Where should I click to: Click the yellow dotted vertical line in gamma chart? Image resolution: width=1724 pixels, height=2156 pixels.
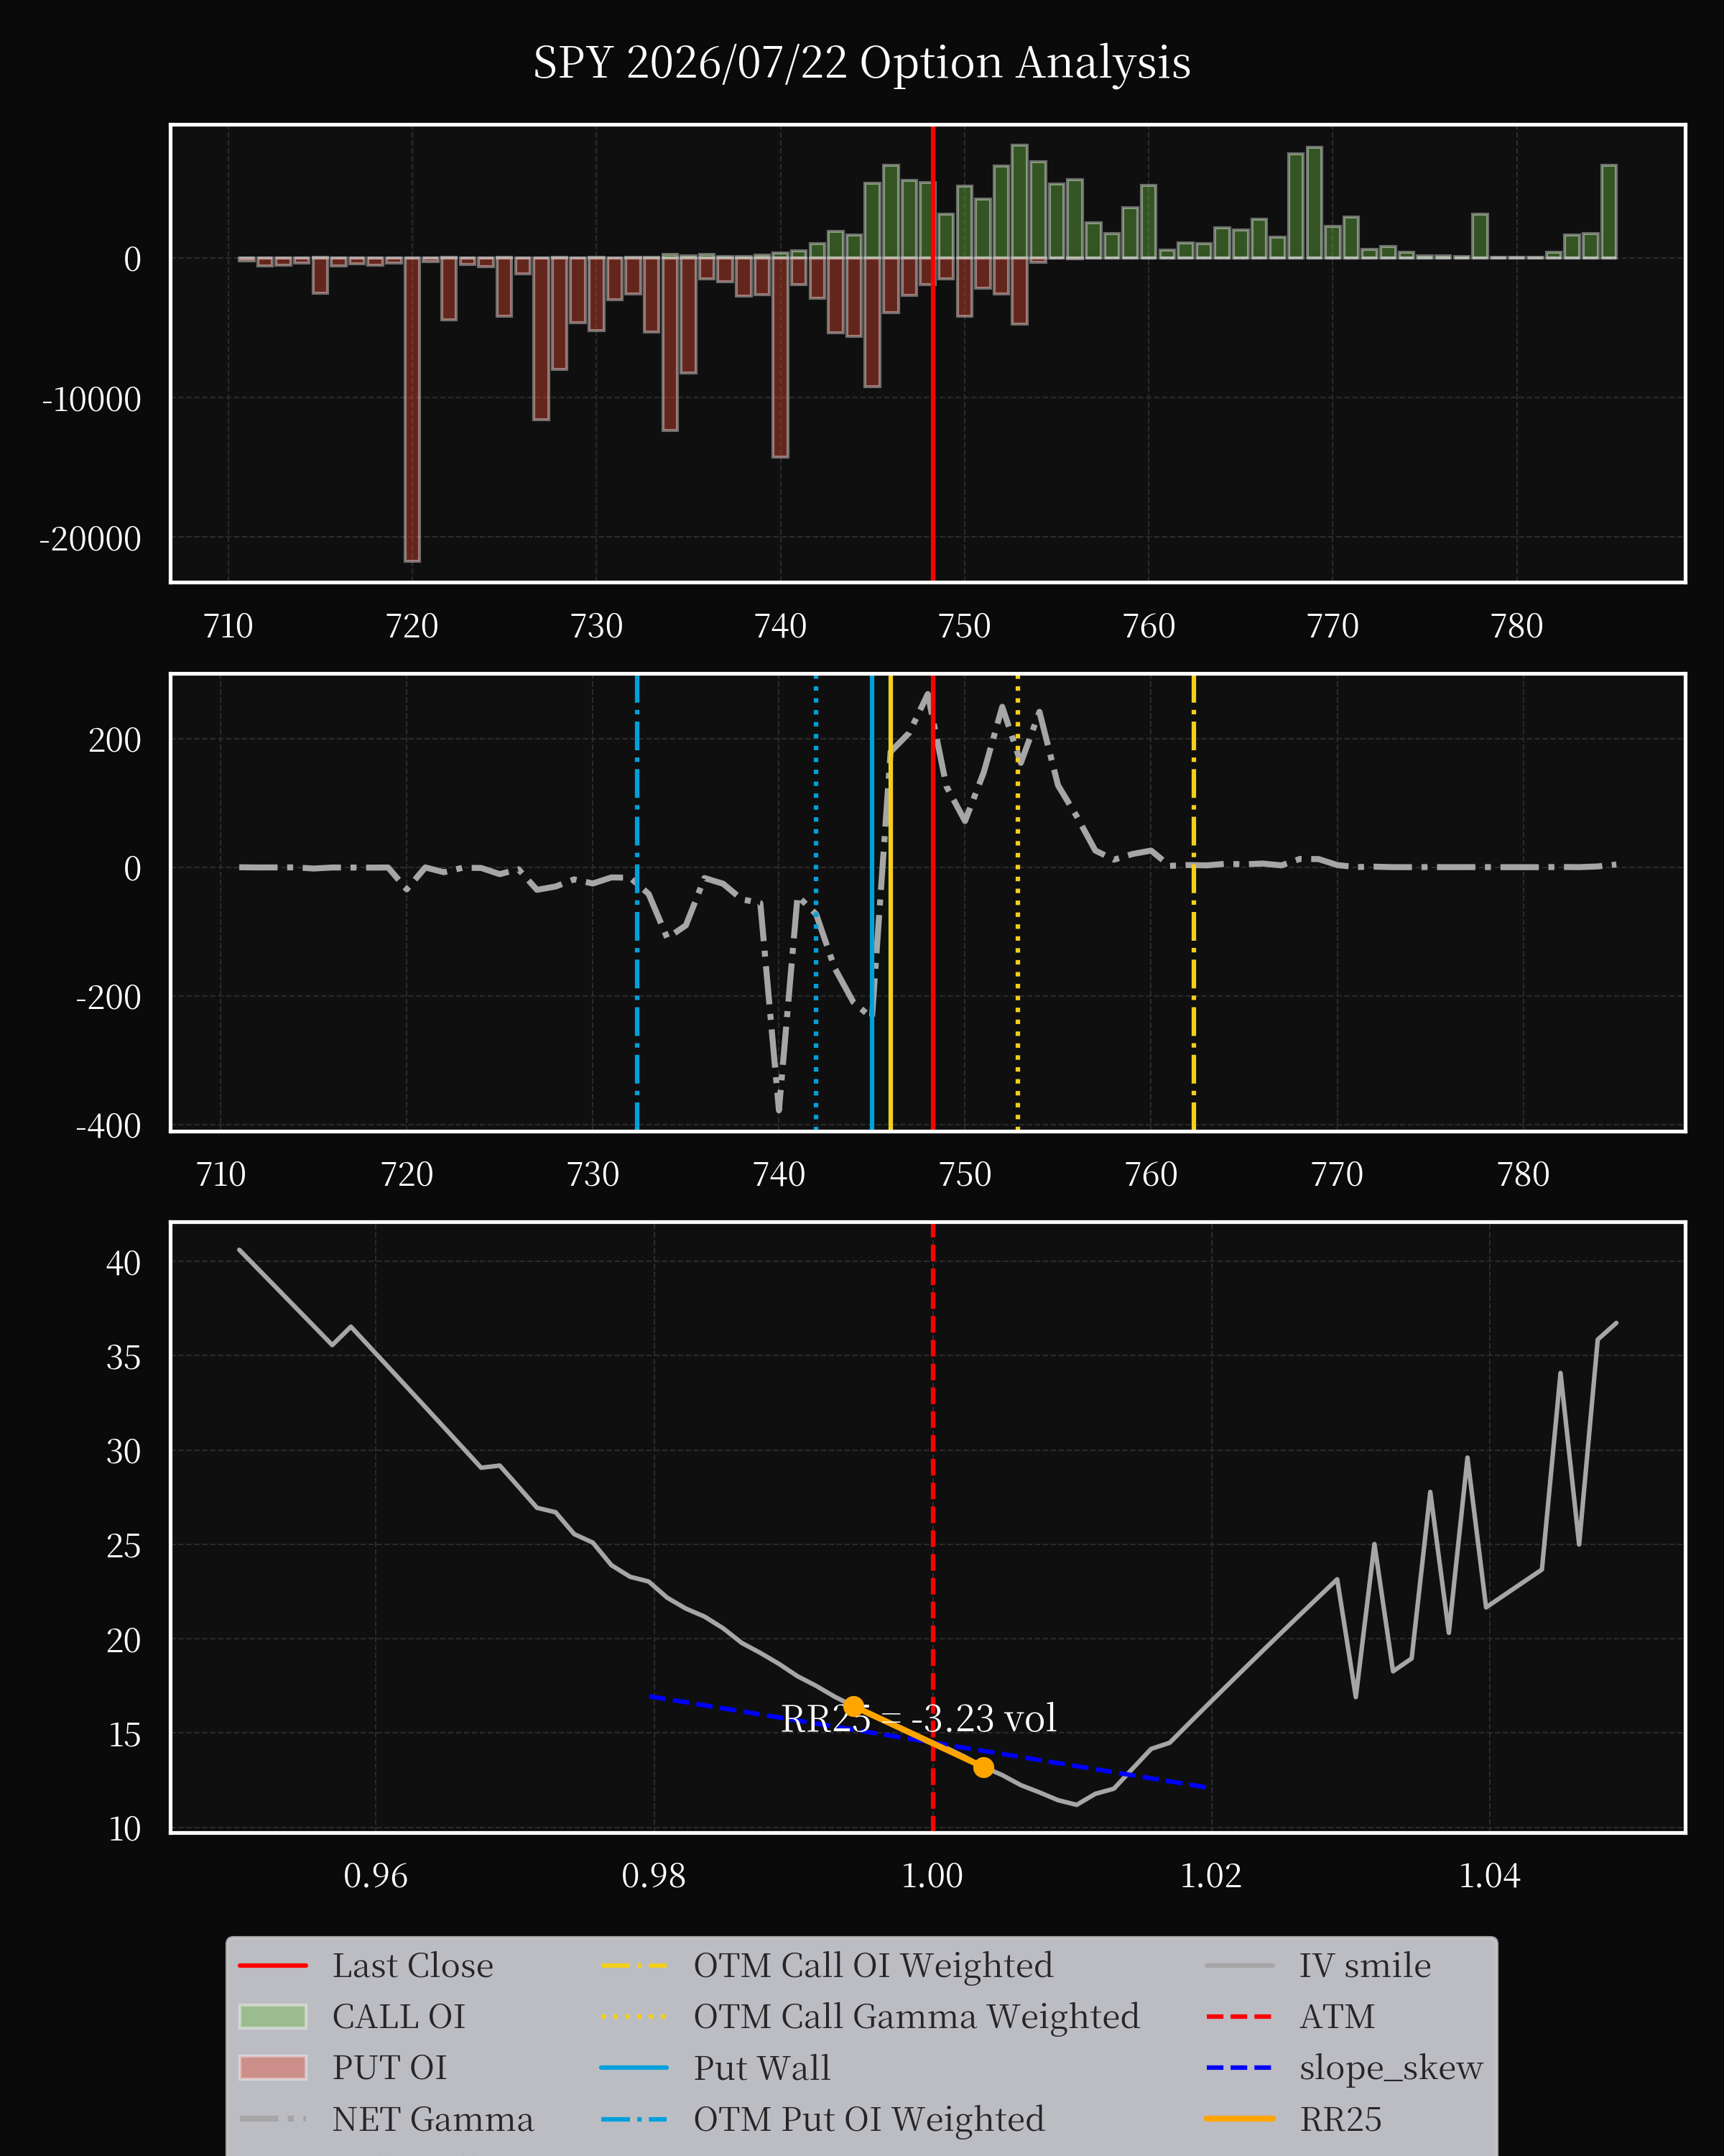point(1017,903)
